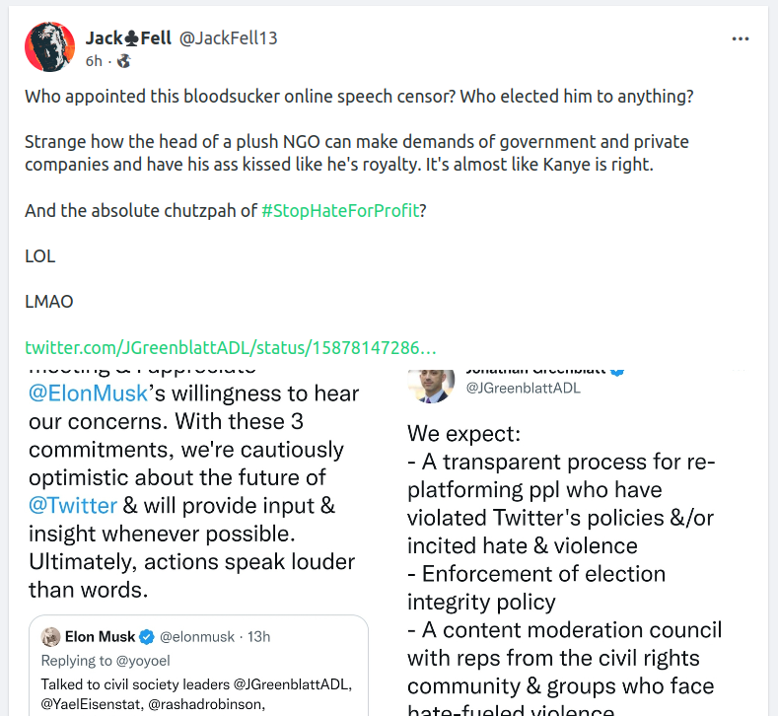
Task: Click Elon Musk's blue verified badge
Action: point(147,637)
